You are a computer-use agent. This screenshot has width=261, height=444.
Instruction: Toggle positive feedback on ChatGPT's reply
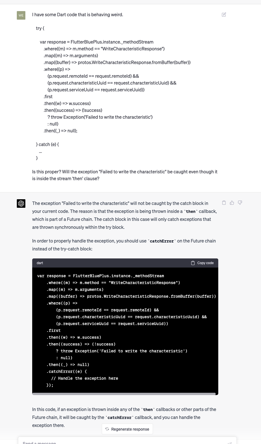(232, 203)
